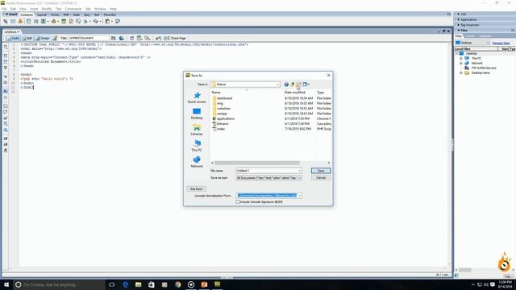Expand the Application panel group

459,19
